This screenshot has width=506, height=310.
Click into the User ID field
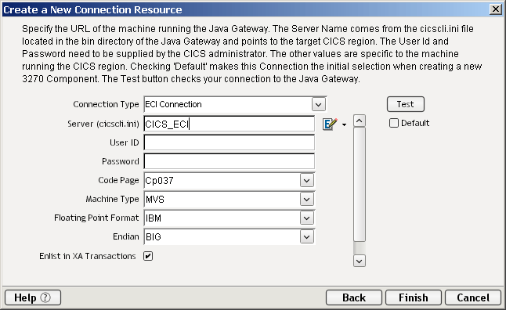coord(230,142)
